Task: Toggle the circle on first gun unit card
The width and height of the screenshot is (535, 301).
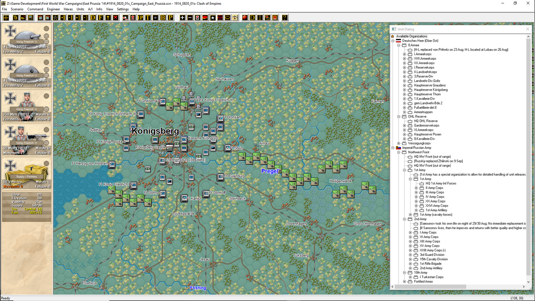Action: [x=46, y=29]
